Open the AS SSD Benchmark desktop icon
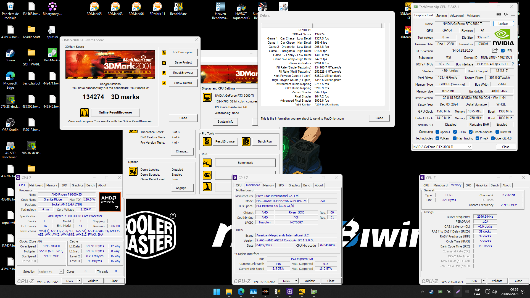The image size is (530, 298). (10, 150)
